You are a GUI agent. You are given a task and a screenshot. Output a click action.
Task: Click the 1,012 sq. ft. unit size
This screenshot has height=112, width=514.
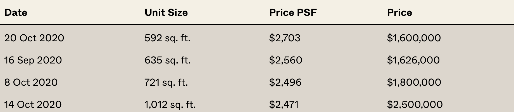pos(170,105)
